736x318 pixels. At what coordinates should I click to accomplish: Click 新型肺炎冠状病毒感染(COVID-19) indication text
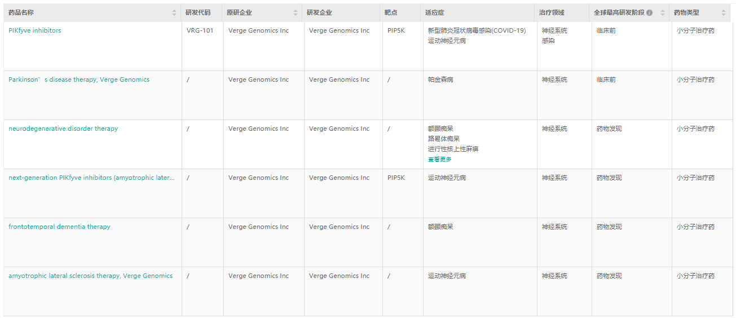477,30
